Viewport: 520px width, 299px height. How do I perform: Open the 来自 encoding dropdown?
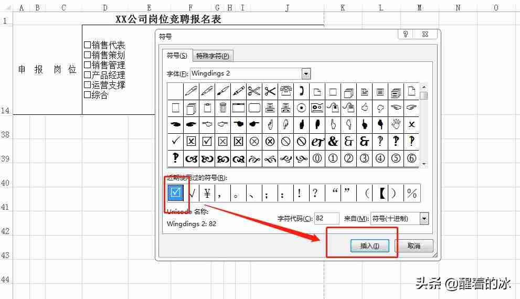424,218
